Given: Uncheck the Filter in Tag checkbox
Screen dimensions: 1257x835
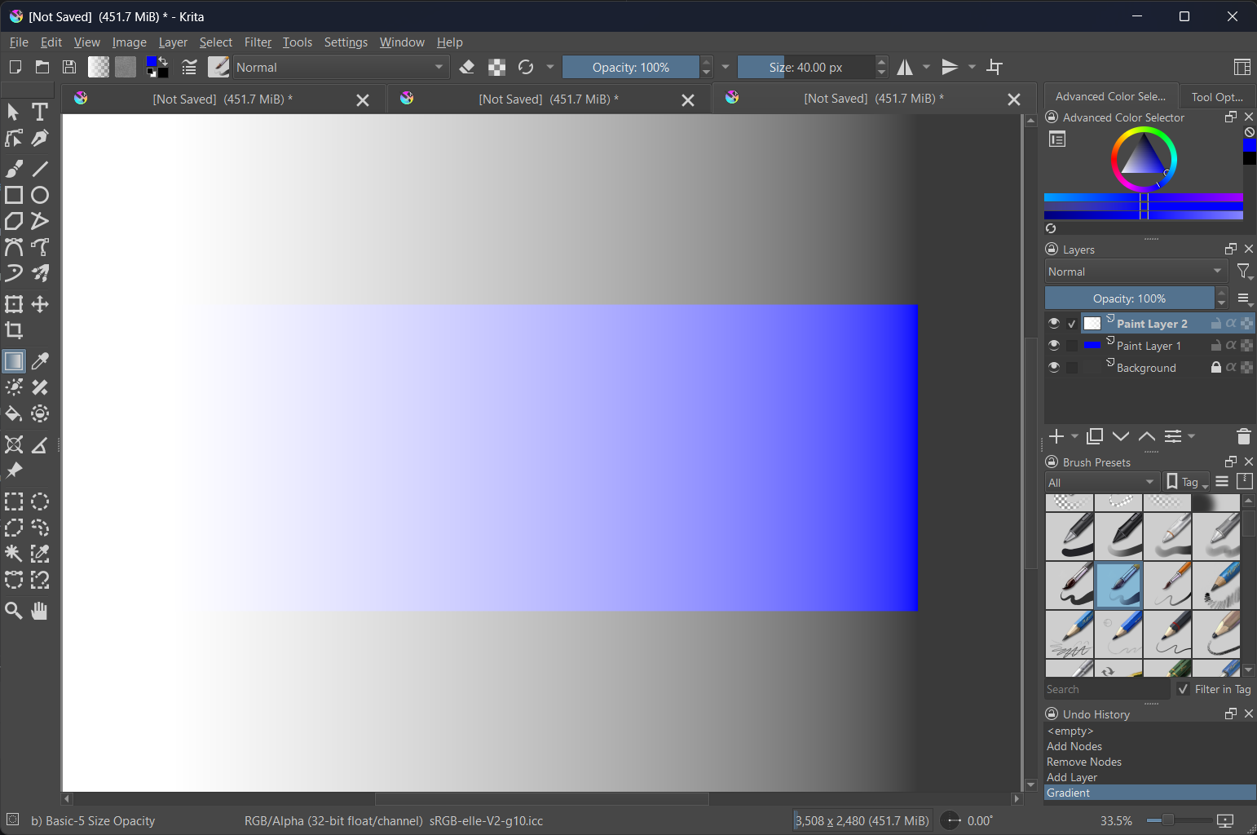Looking at the screenshot, I should [x=1184, y=689].
